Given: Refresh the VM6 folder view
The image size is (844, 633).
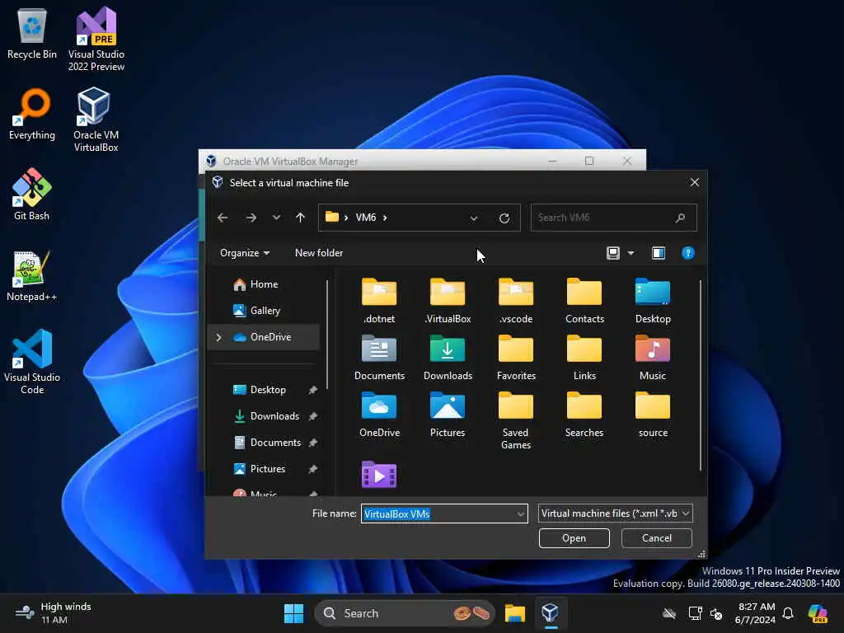Looking at the screenshot, I should click(504, 218).
